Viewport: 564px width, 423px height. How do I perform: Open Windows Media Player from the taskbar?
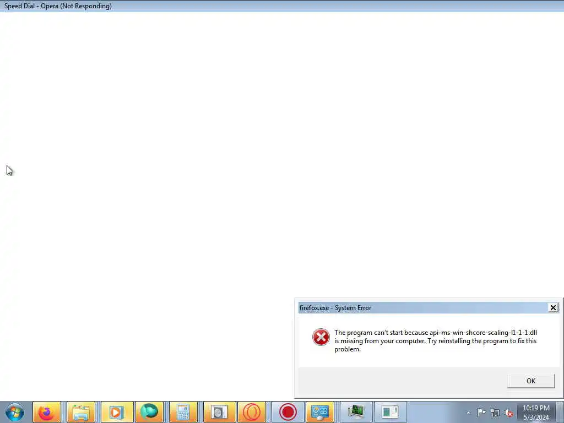[x=116, y=412]
